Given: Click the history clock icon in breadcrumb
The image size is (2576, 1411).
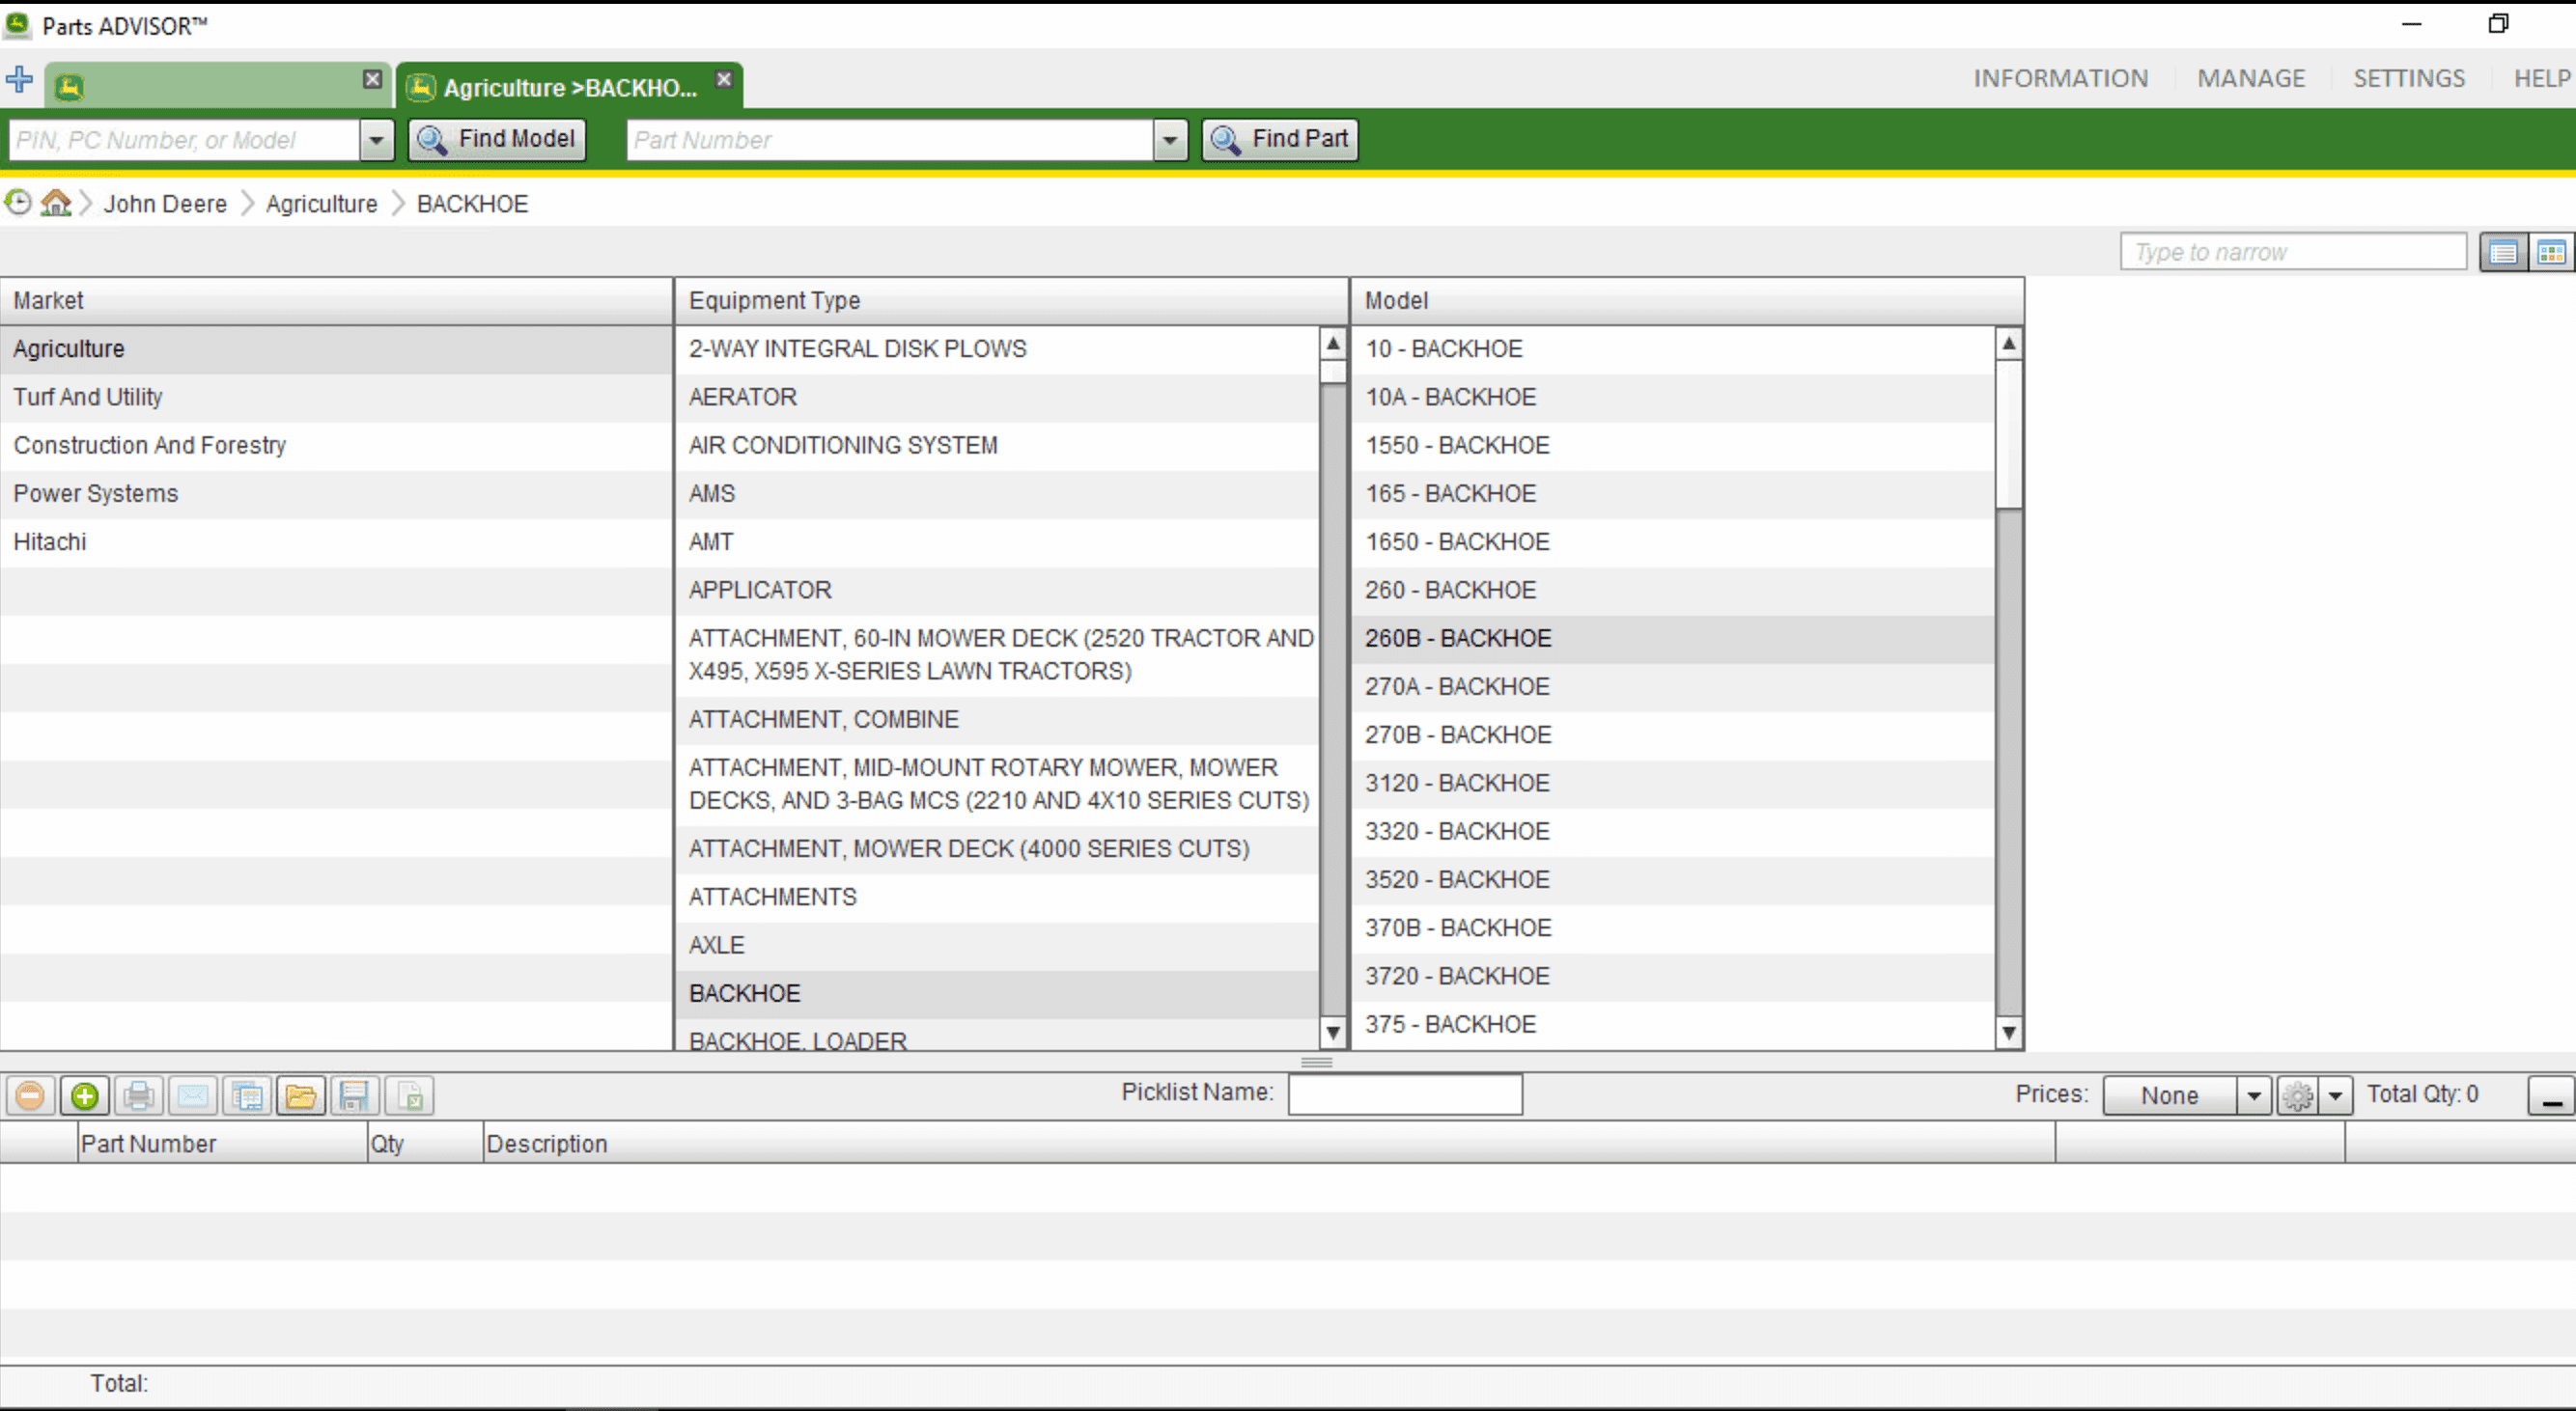Looking at the screenshot, I should click(x=18, y=203).
